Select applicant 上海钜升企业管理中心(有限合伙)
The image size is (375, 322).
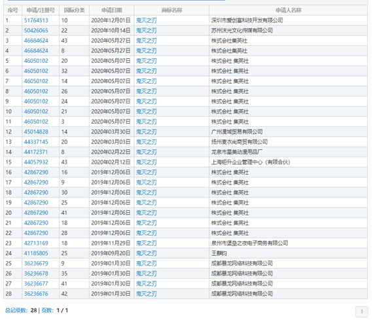click(251, 162)
